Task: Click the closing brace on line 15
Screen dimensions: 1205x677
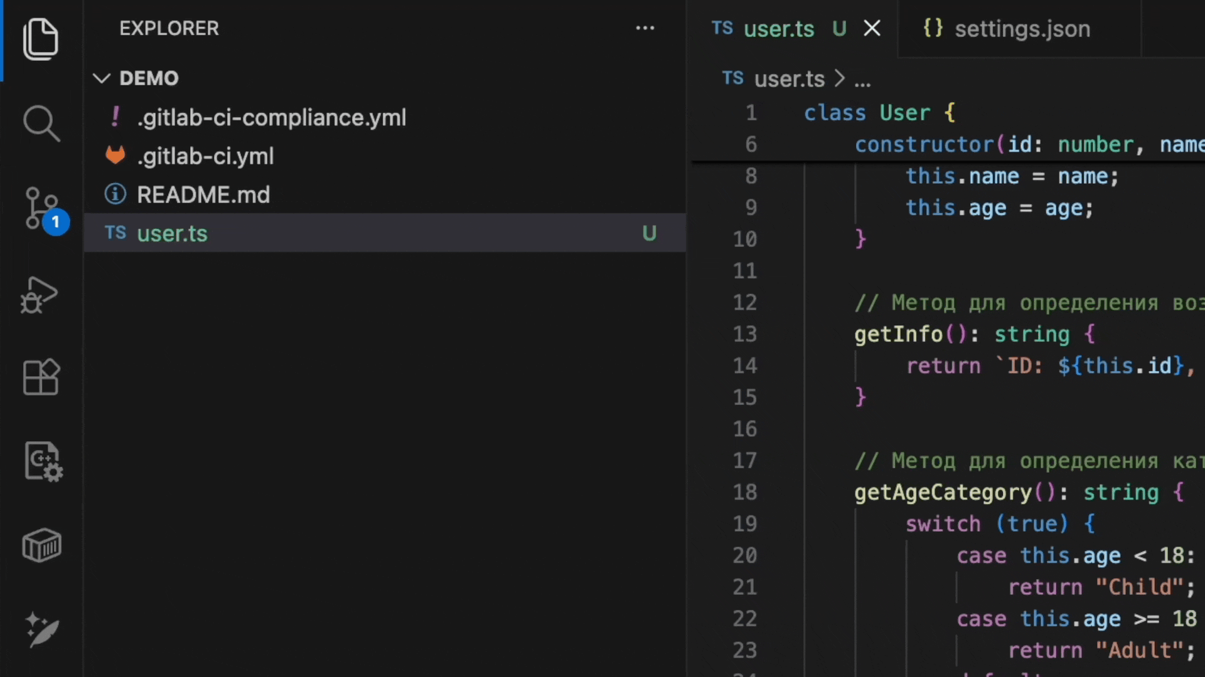Action: pos(860,397)
